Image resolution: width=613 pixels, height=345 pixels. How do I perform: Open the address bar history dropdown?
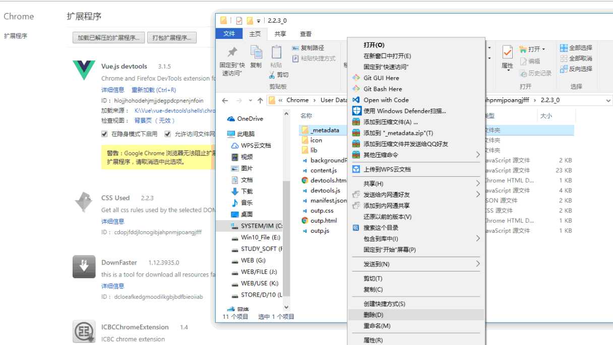[608, 100]
